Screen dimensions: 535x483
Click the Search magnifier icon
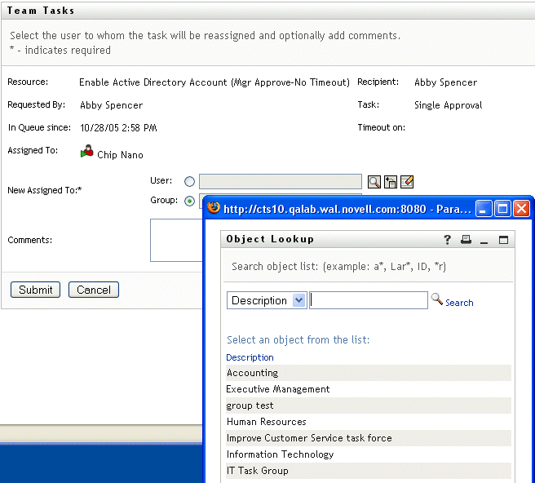(437, 299)
